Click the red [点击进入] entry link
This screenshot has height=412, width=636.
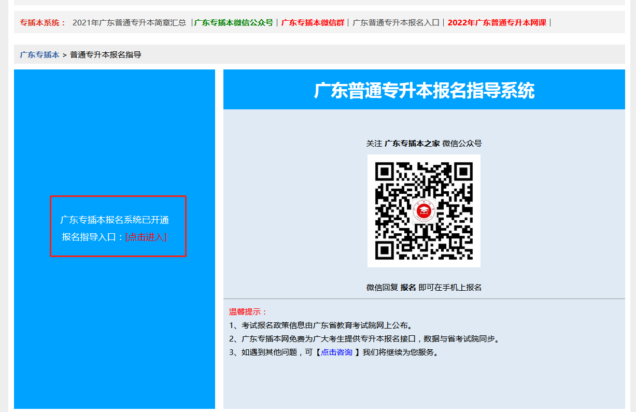click(146, 237)
